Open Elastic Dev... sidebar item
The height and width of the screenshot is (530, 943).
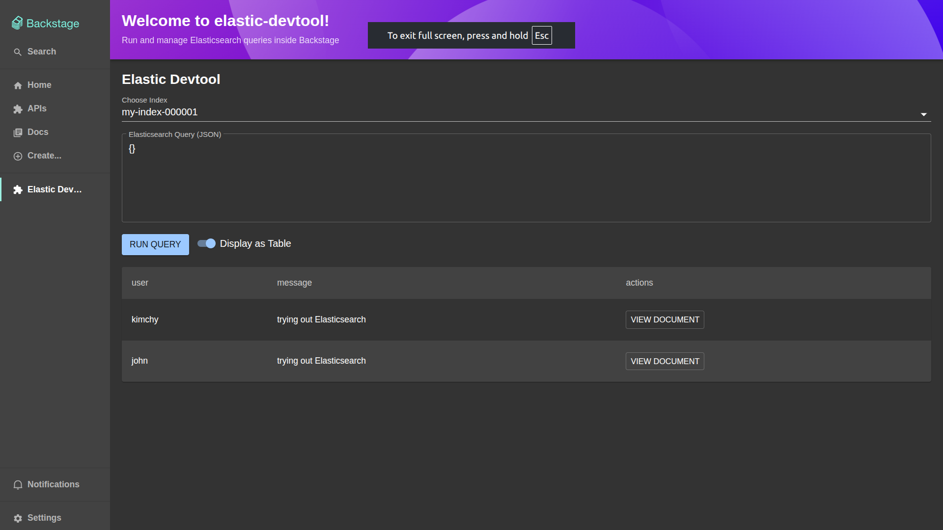pyautogui.click(x=55, y=189)
